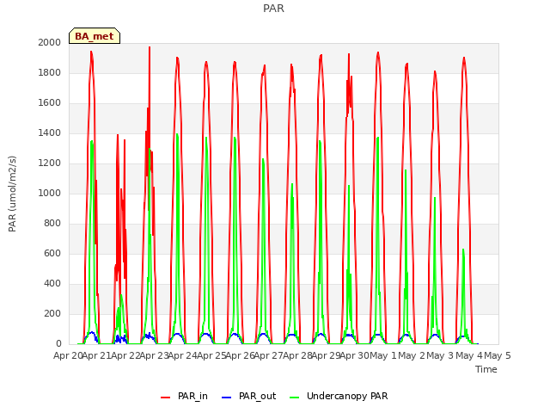Click the May 5 x-axis label
Viewport: 550px width, 413px height.
[498, 355]
